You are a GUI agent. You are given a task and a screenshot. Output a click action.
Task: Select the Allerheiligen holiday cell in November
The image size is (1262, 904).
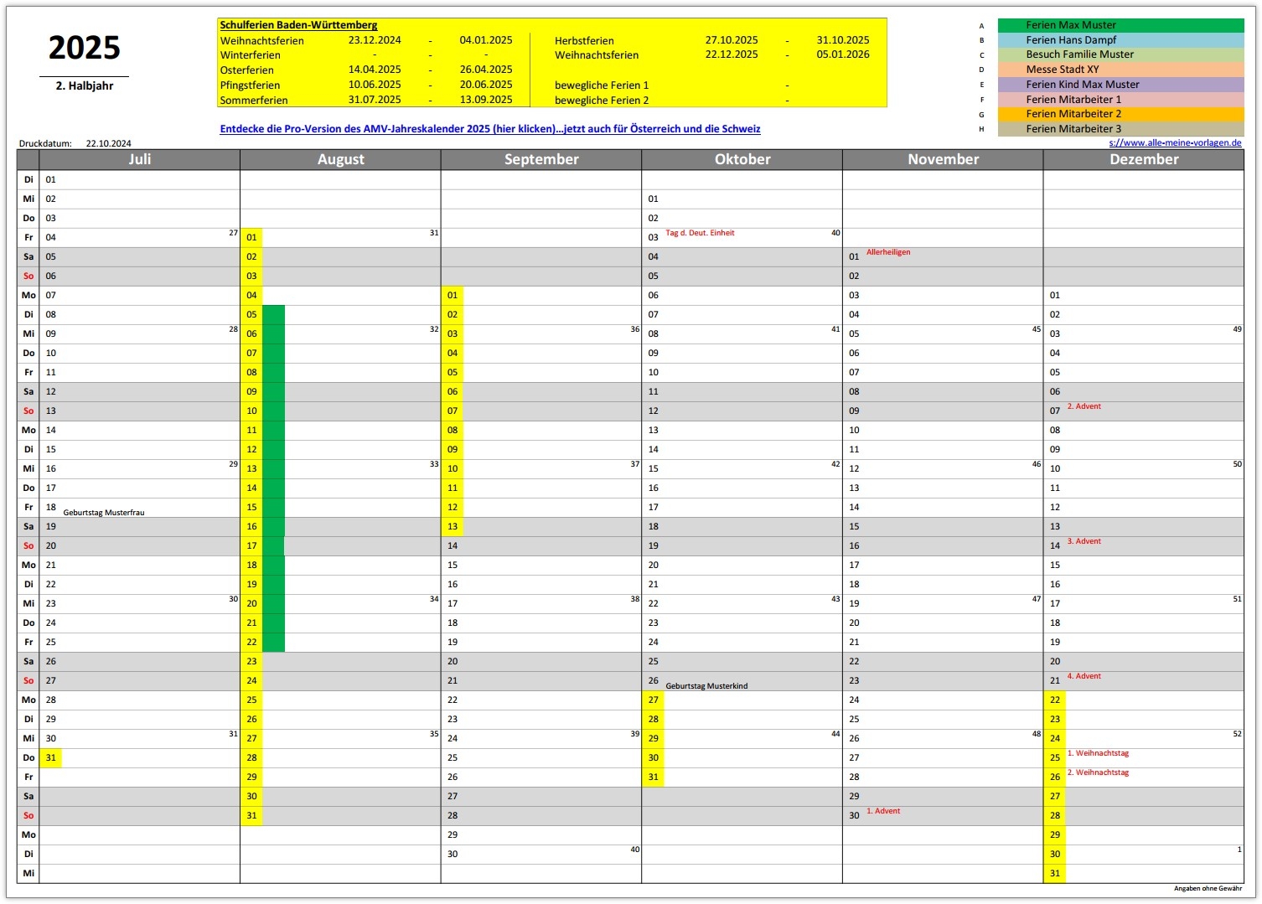(888, 252)
